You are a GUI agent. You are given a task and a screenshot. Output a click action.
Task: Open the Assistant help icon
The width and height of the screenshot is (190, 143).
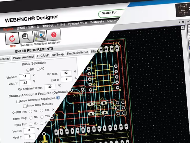[54, 35]
